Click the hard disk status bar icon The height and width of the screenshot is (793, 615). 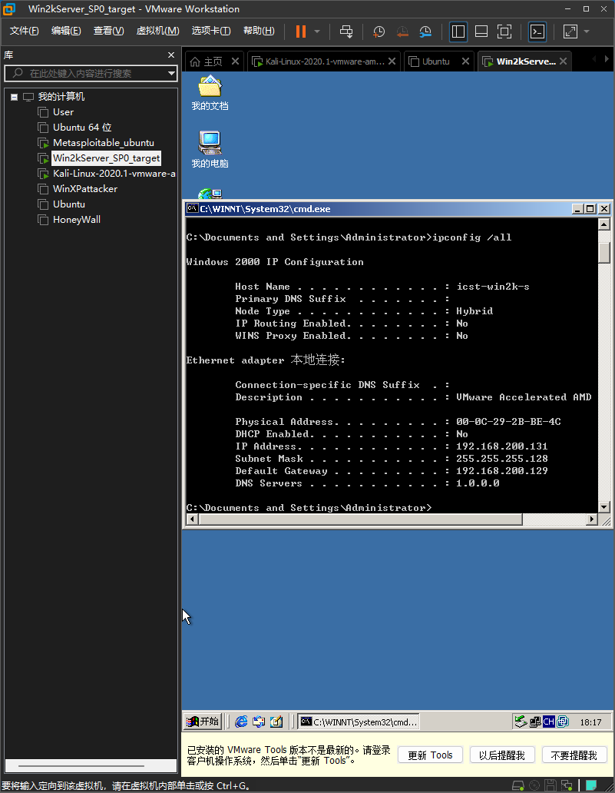(x=518, y=786)
